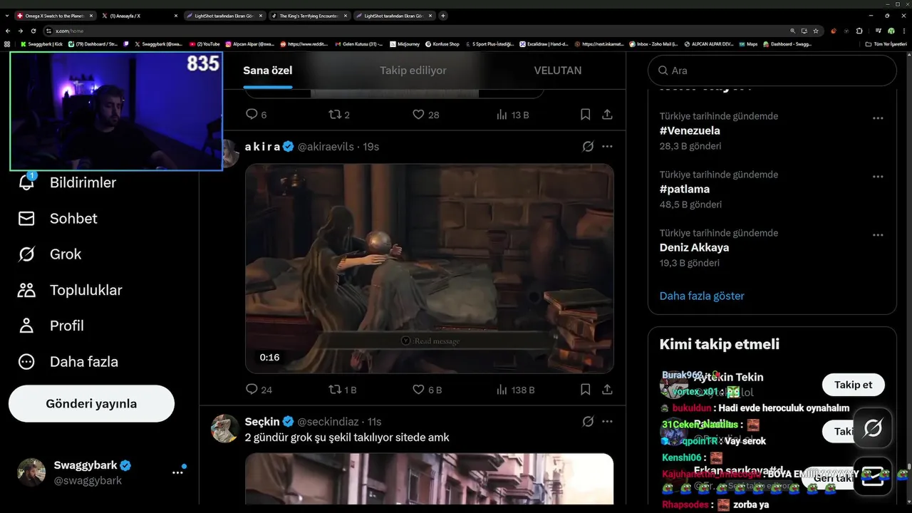The width and height of the screenshot is (912, 513).
Task: Open the Topluluklar communities icon
Action: pyautogui.click(x=26, y=290)
